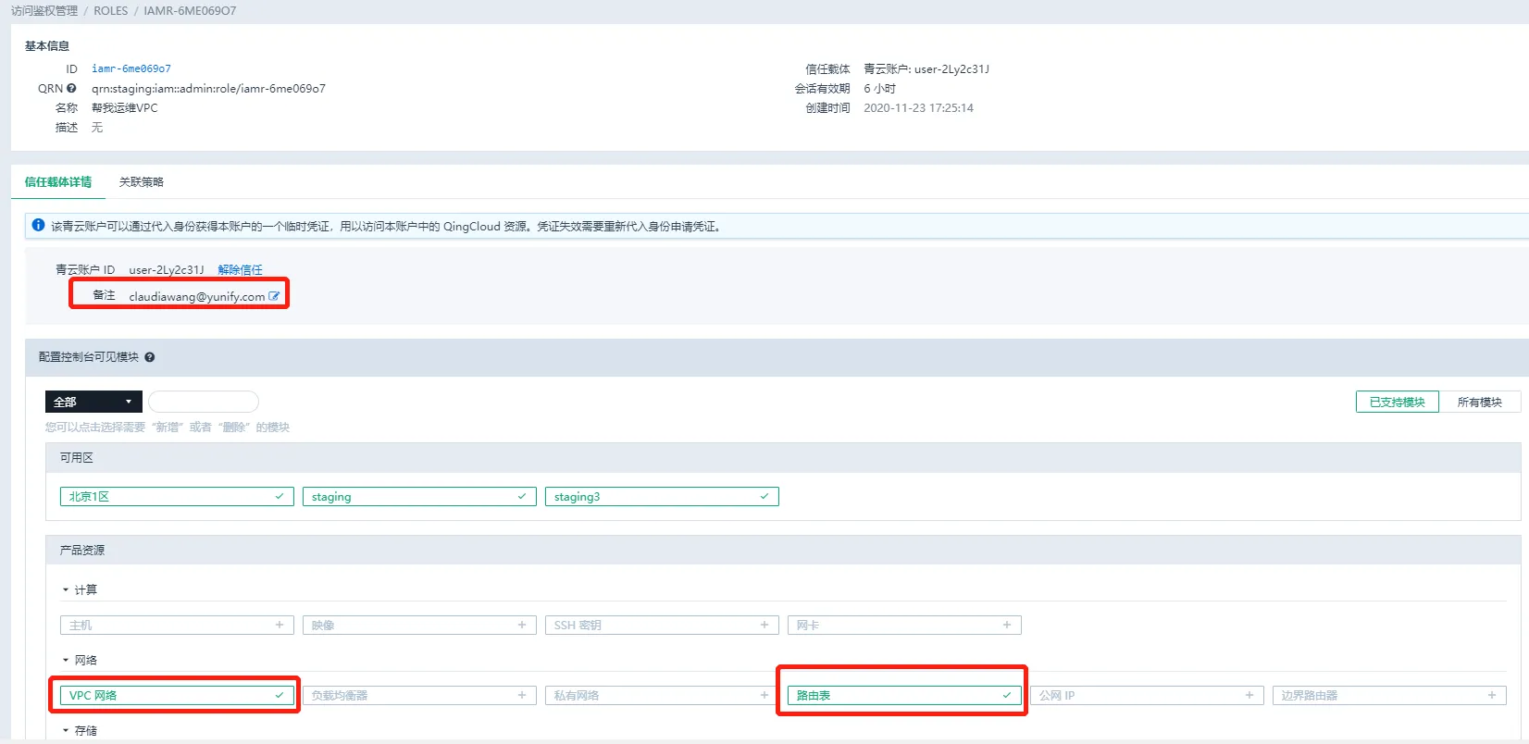Image resolution: width=1529 pixels, height=744 pixels.
Task: Click the module search input field
Action: point(203,402)
